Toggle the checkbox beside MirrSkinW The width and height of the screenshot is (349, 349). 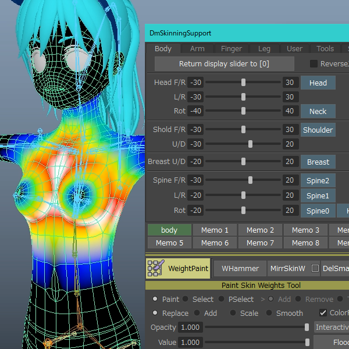pyautogui.click(x=315, y=268)
